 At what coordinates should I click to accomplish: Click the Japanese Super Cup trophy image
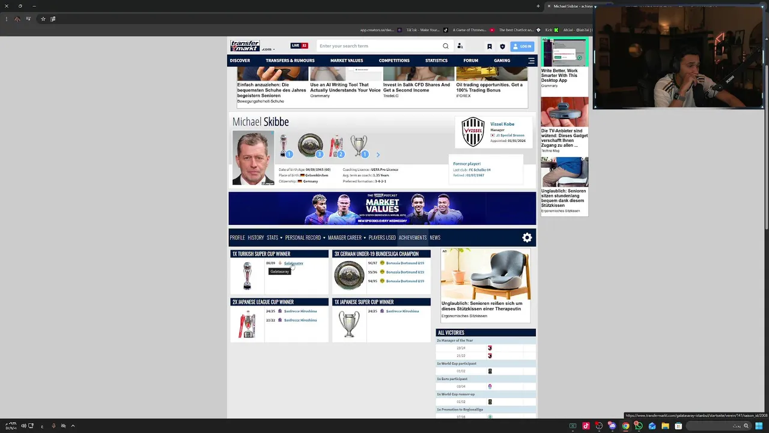(349, 324)
